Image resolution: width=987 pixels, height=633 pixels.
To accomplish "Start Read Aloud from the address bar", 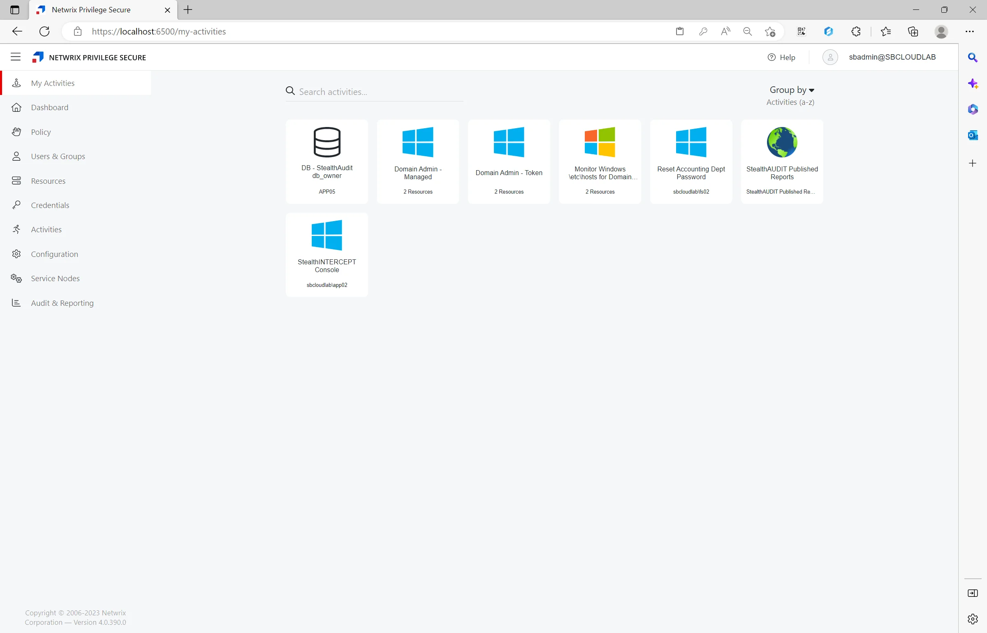I will tap(725, 32).
